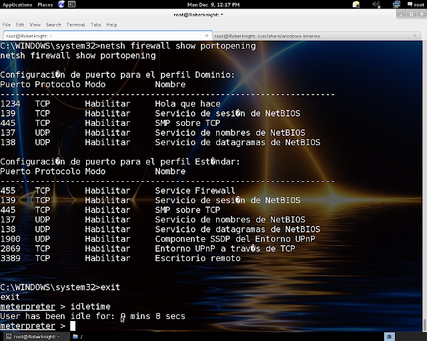Image resolution: width=427 pixels, height=341 pixels.
Task: Open the View menu
Action: click(35, 25)
